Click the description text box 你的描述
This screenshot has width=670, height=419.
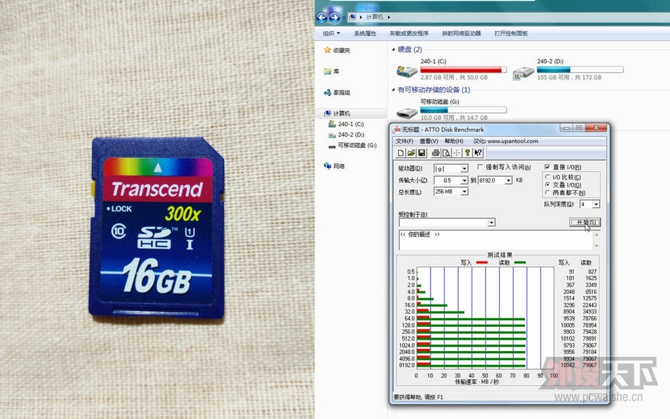tap(495, 240)
